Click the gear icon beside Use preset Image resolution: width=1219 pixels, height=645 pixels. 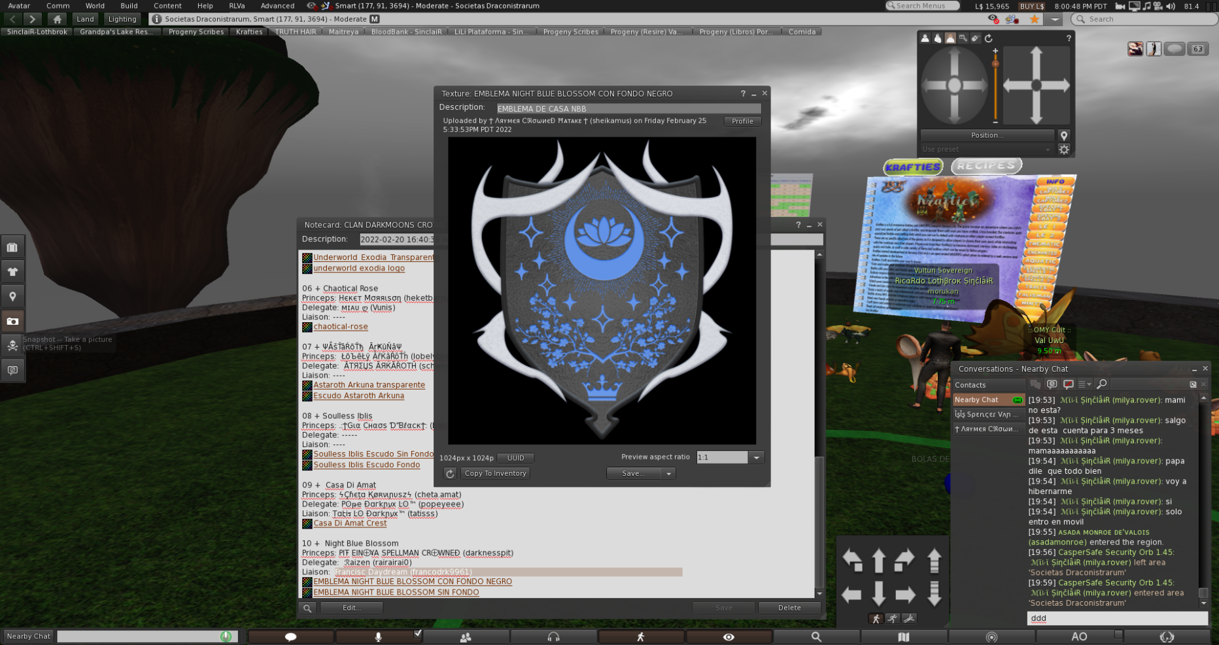coord(1064,150)
